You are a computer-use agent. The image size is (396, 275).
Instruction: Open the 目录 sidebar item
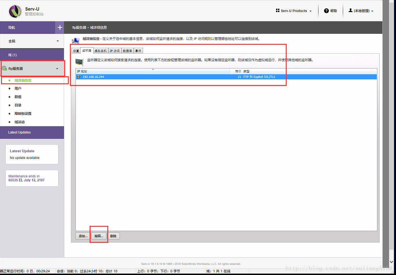[18, 105]
